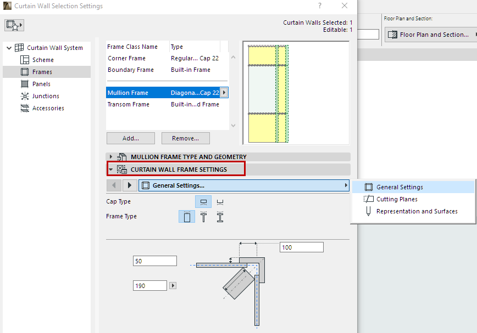Go to next settings page arrow
This screenshot has width=477, height=333.
click(130, 185)
